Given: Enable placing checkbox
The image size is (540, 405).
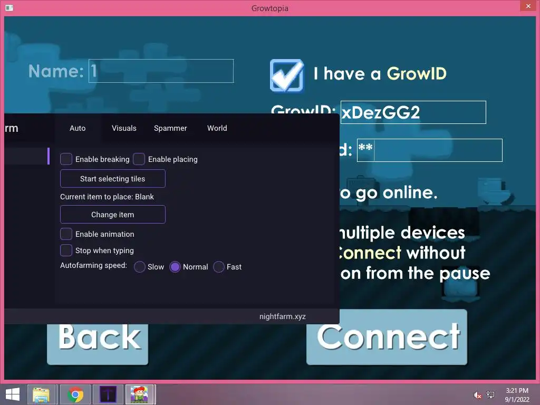Looking at the screenshot, I should pyautogui.click(x=139, y=159).
